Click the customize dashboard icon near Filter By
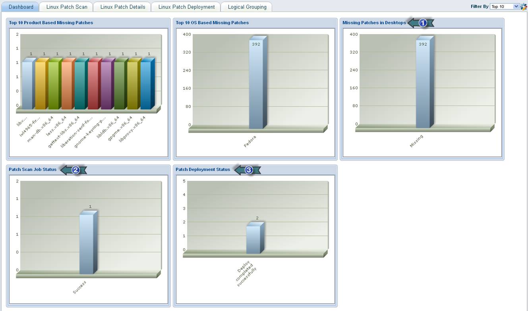Image resolution: width=528 pixels, height=311 pixels. [x=524, y=6]
